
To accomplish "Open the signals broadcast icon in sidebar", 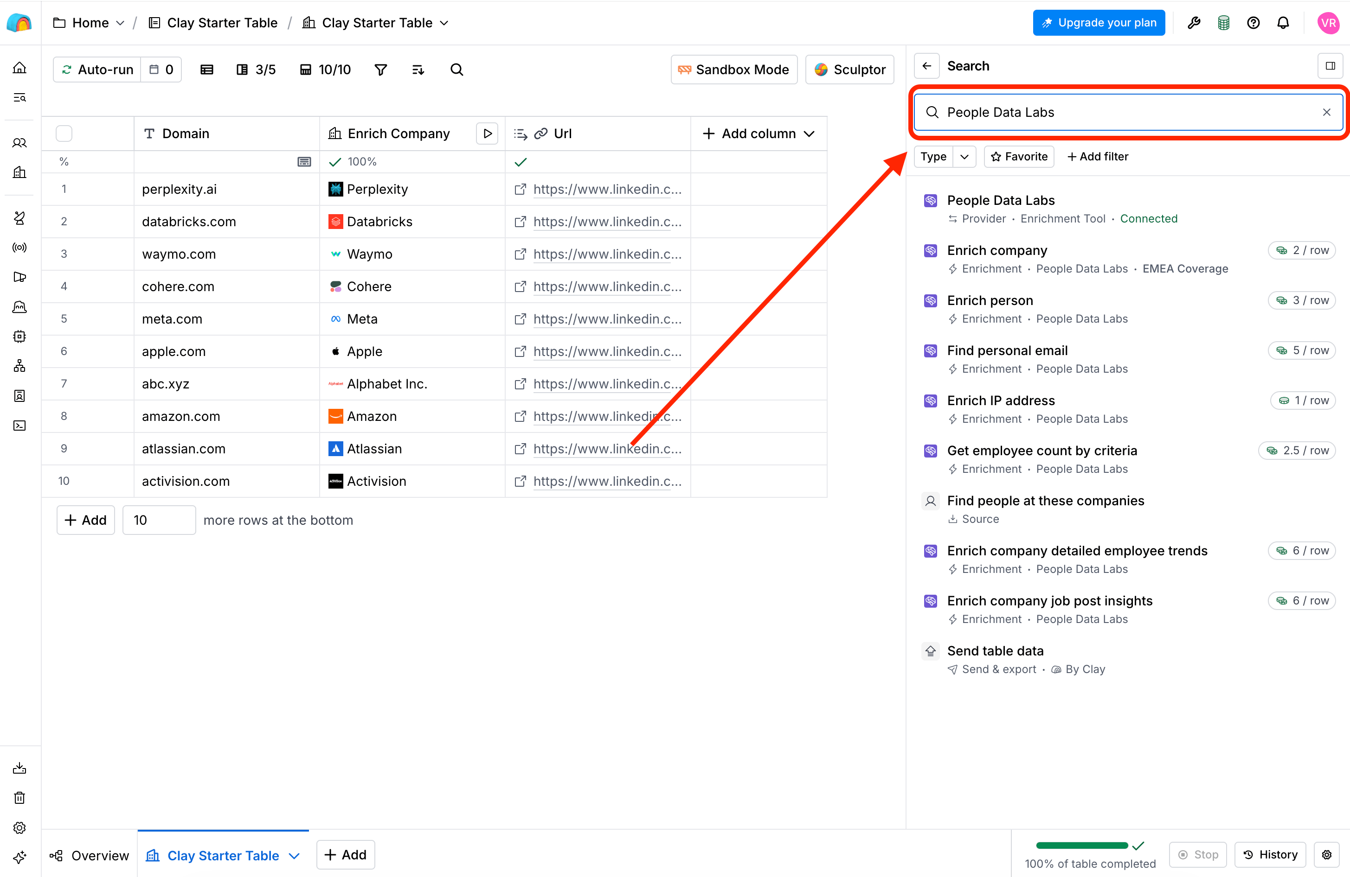I will [x=20, y=247].
